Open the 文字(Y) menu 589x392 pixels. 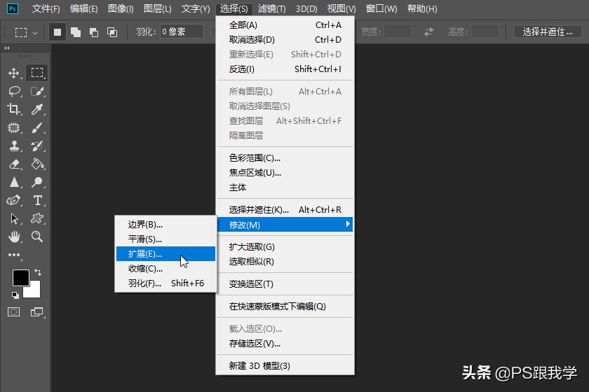196,8
